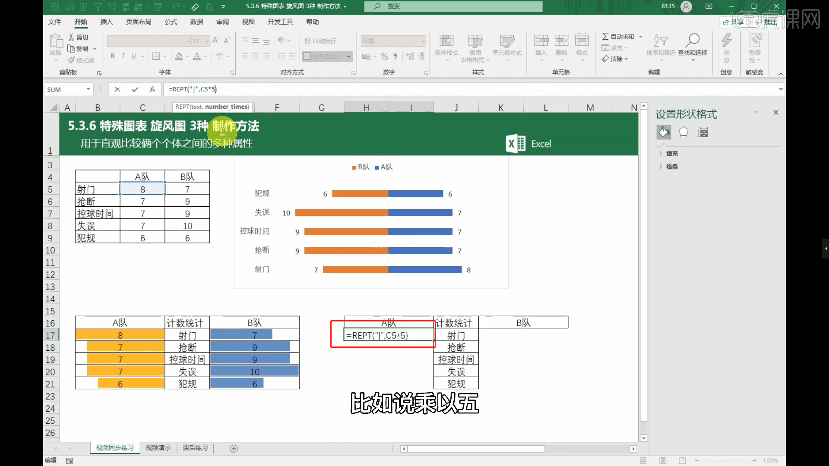Image resolution: width=829 pixels, height=466 pixels.
Task: Click the Cut (剪切) scissors icon
Action: 71,37
